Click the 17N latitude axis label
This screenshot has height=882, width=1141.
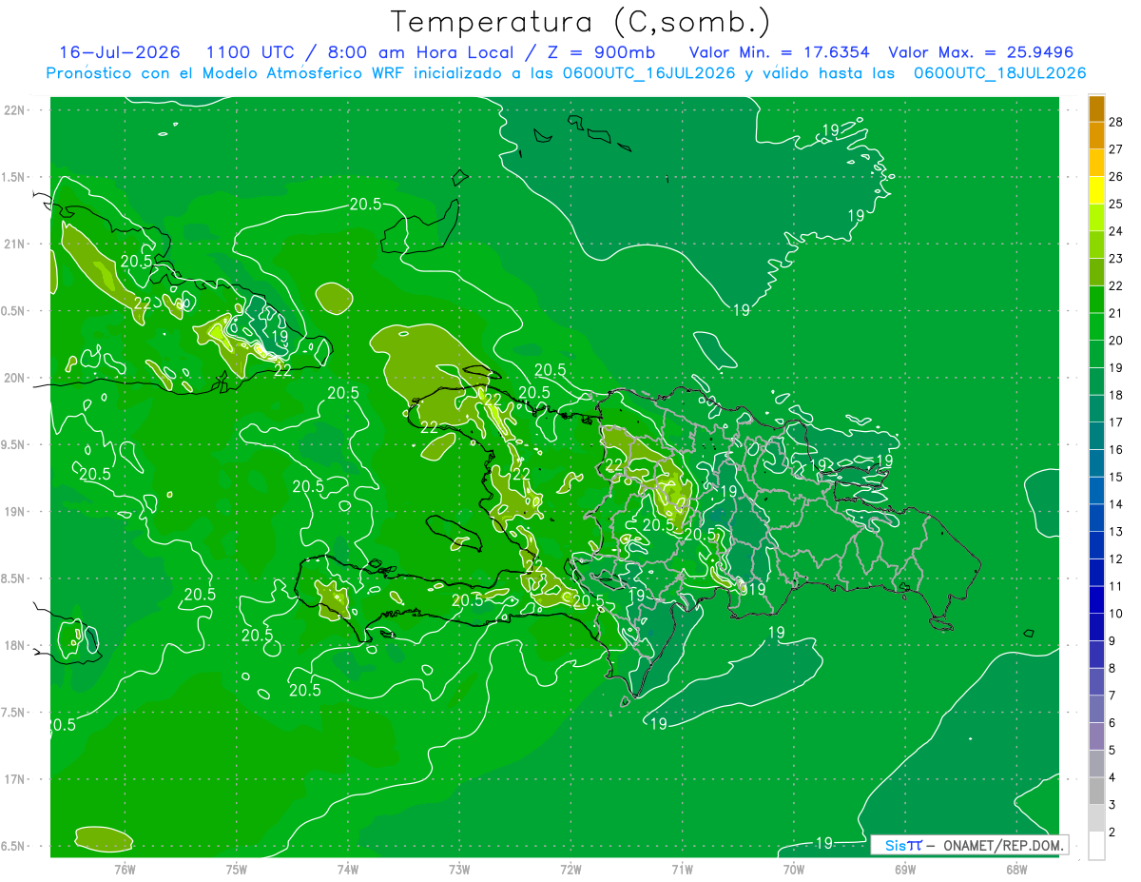[x=15, y=779]
